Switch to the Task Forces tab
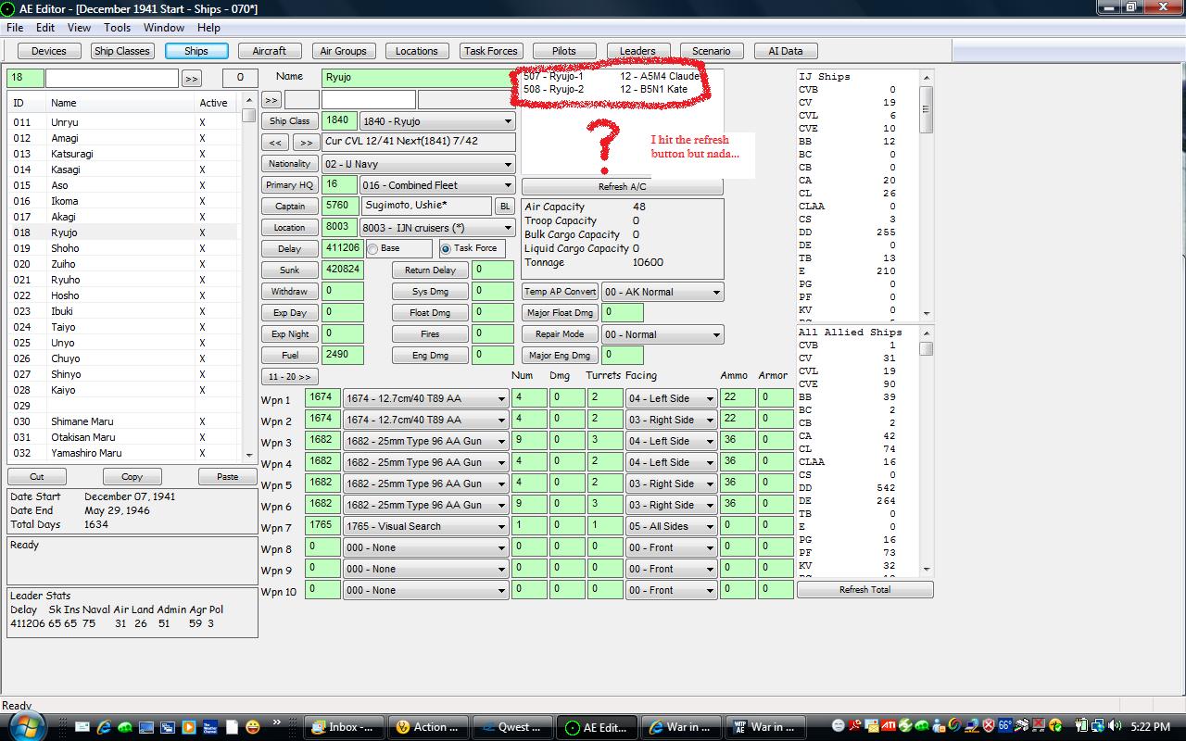Screen dimensions: 1186x741 click(491, 51)
